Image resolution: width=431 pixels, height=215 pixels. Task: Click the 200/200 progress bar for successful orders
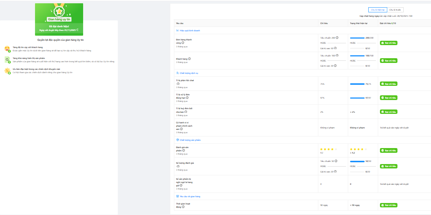point(357,38)
